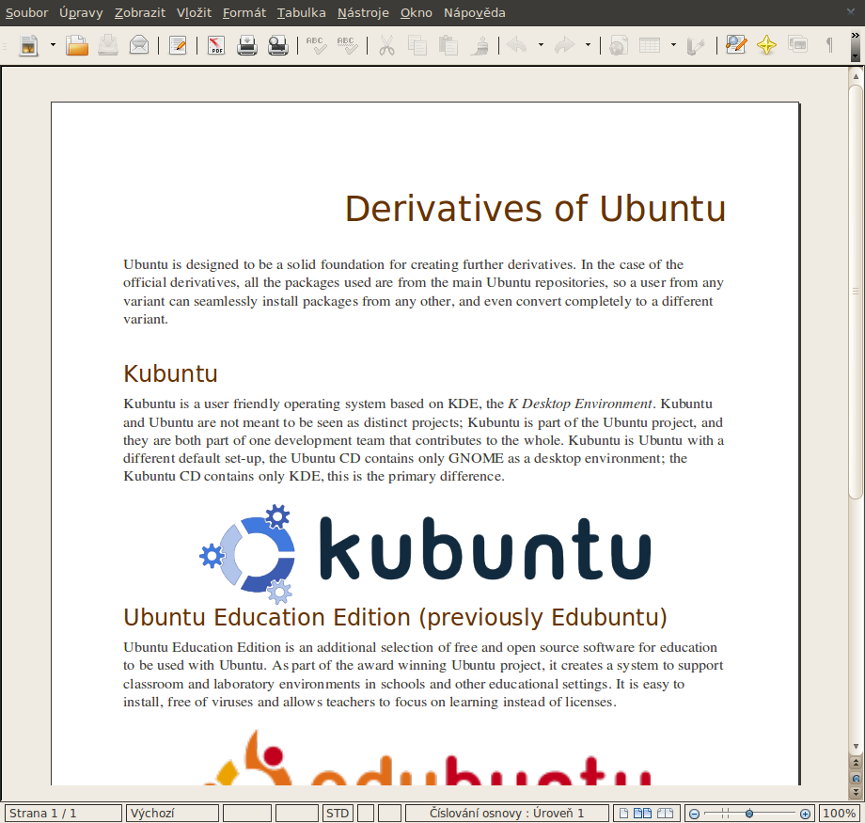Select the kubuntu logo image
Screen dimensions: 865x823
tap(425, 554)
